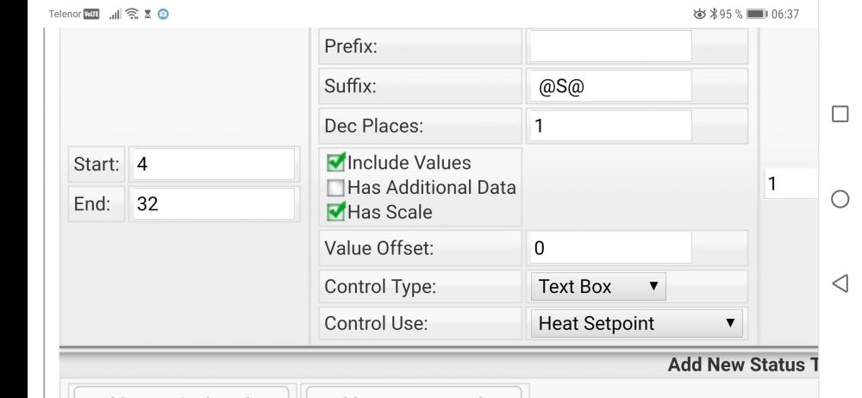Tap the Android back triangle icon
The height and width of the screenshot is (398, 862).
point(841,283)
